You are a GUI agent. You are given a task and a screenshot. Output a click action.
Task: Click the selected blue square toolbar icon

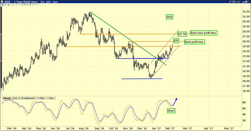tap(3, 5)
